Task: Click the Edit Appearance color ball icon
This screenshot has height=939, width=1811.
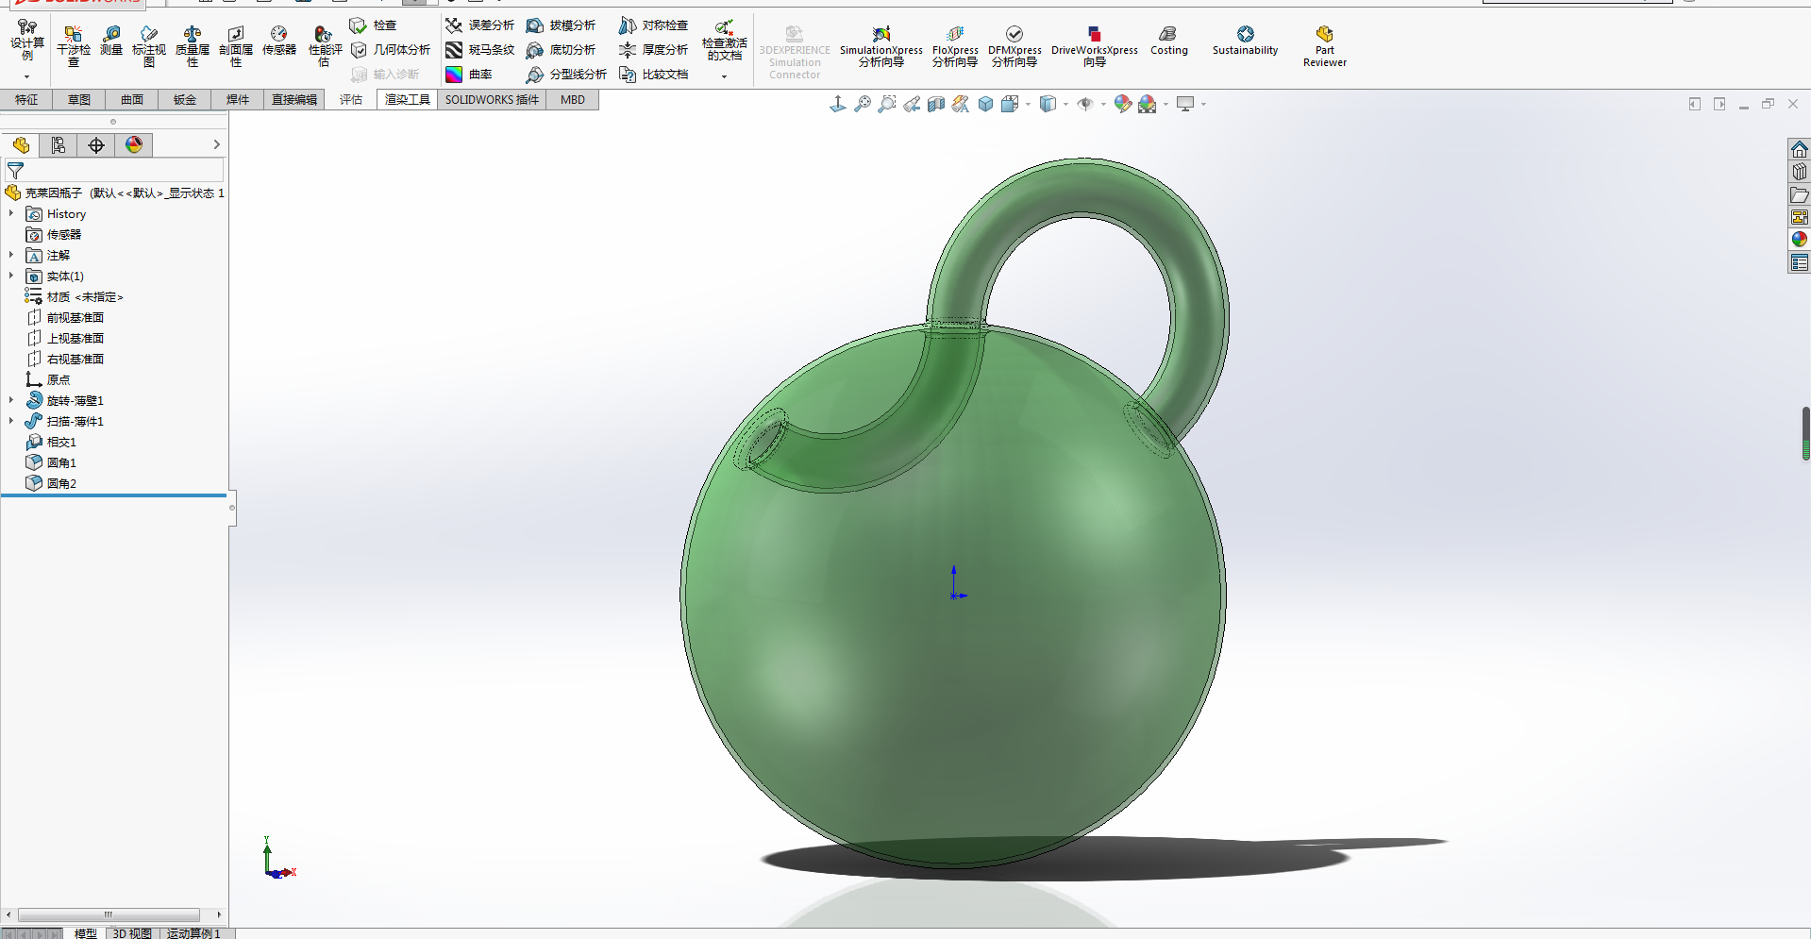Action: (1122, 104)
